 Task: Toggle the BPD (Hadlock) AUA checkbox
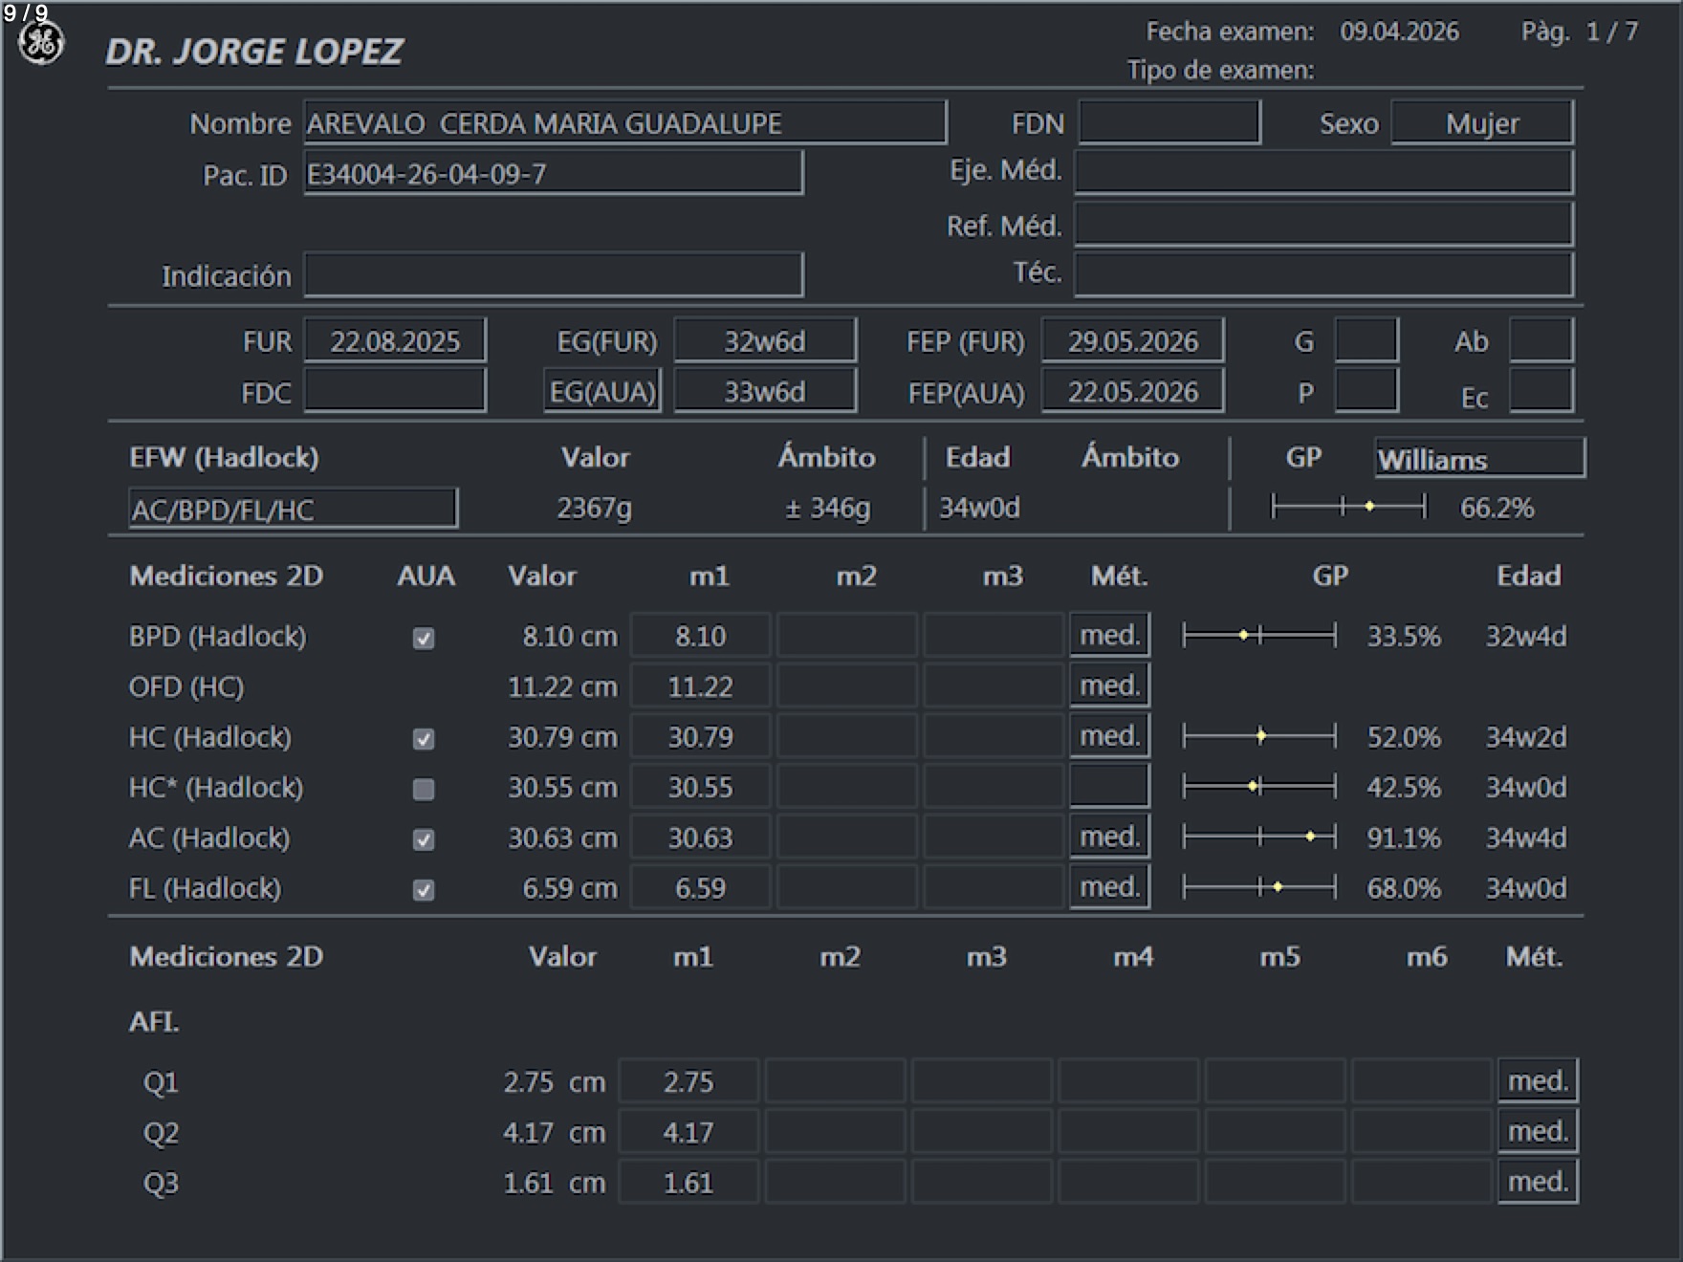pyautogui.click(x=424, y=638)
